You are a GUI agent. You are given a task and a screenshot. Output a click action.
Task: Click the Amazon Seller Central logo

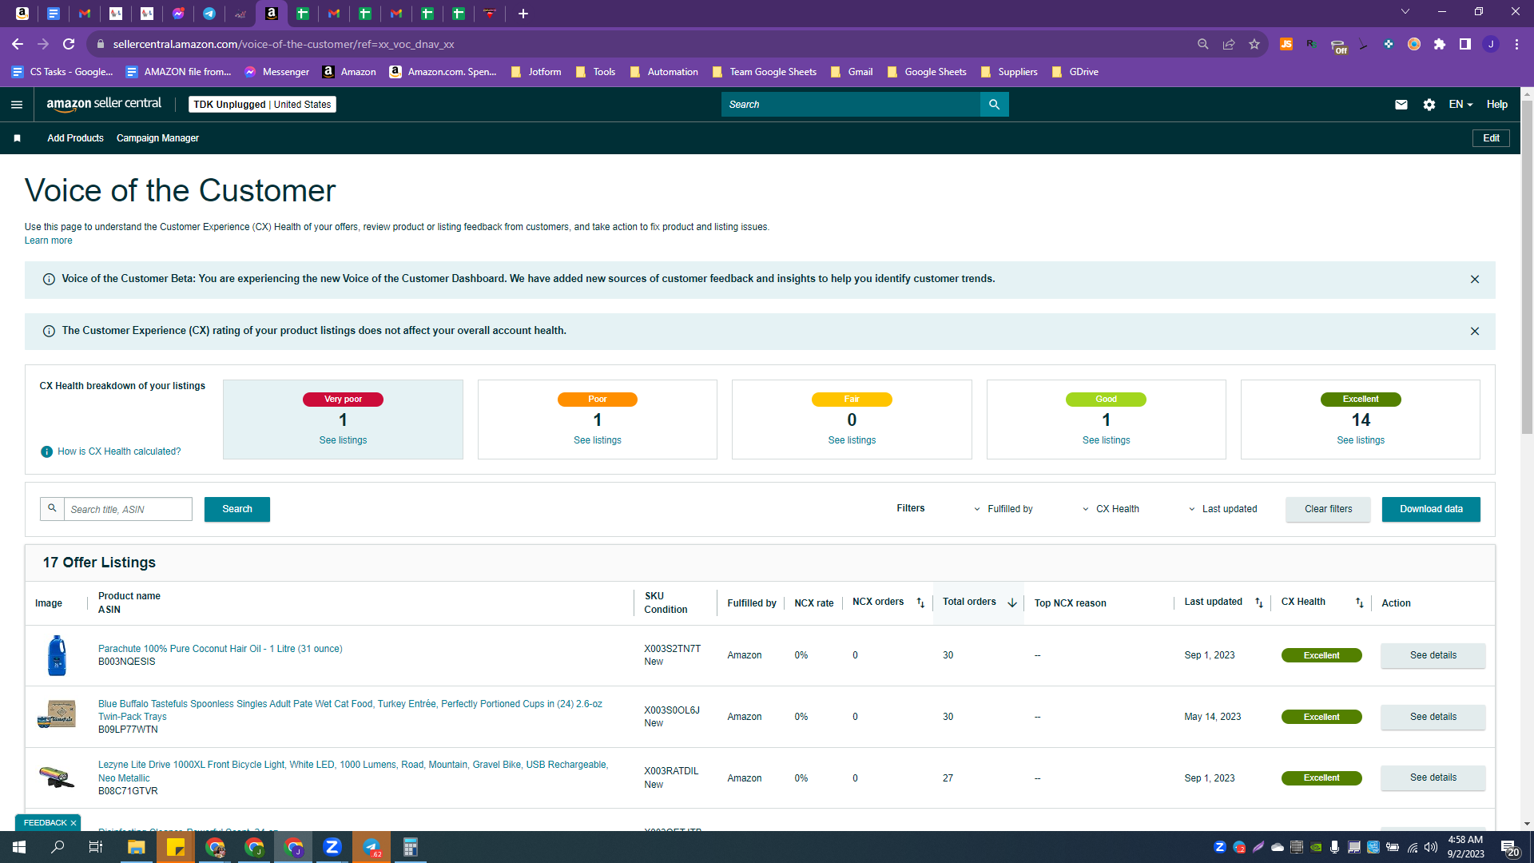pos(104,104)
